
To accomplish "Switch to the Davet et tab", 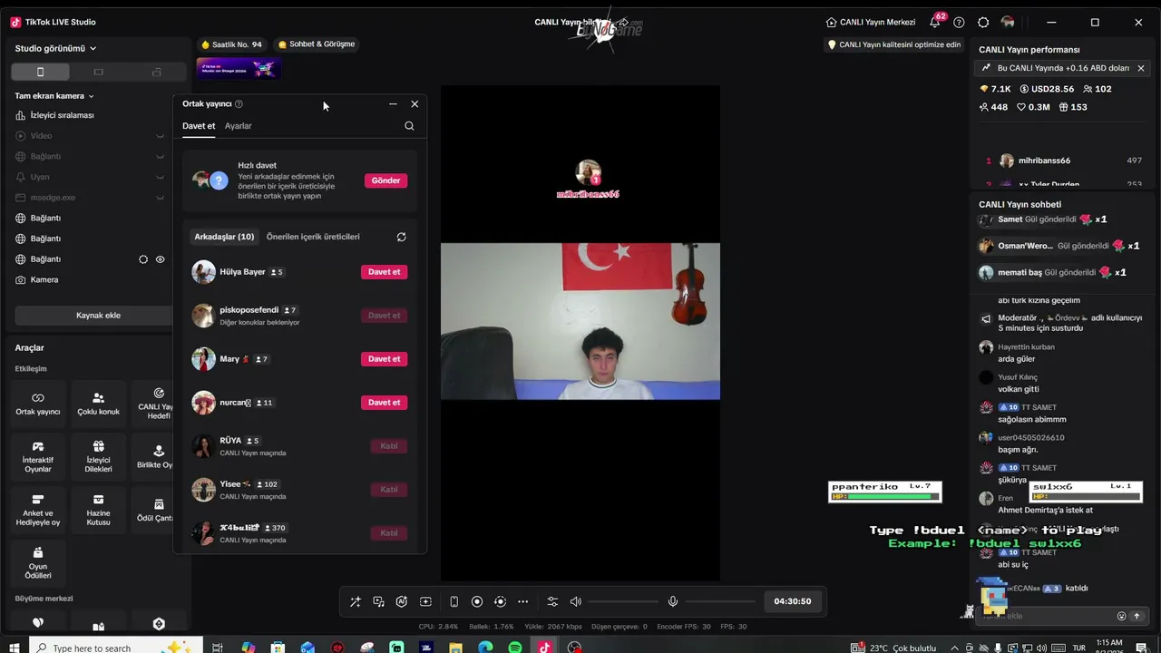I will 199,126.
